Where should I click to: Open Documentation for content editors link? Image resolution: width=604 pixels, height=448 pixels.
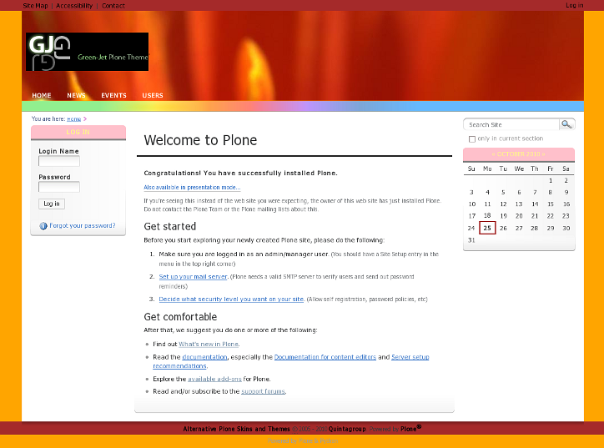[325, 357]
